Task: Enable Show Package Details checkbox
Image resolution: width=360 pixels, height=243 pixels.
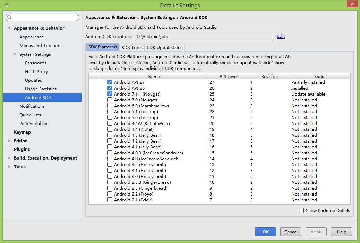Action: [301, 210]
